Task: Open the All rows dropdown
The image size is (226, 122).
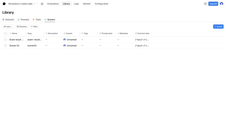Action: [8, 27]
